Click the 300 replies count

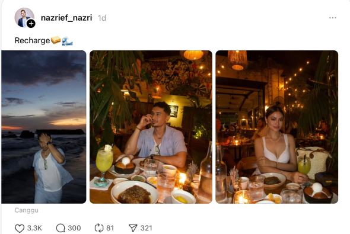point(74,228)
